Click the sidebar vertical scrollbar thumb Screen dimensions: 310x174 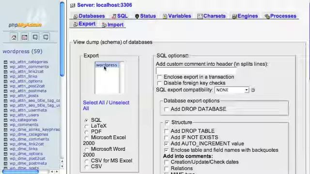pos(62,39)
